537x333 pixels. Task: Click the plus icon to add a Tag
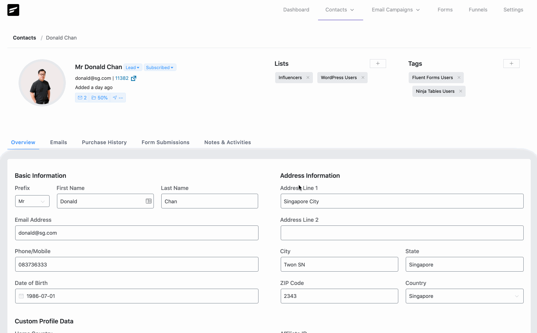tap(511, 63)
